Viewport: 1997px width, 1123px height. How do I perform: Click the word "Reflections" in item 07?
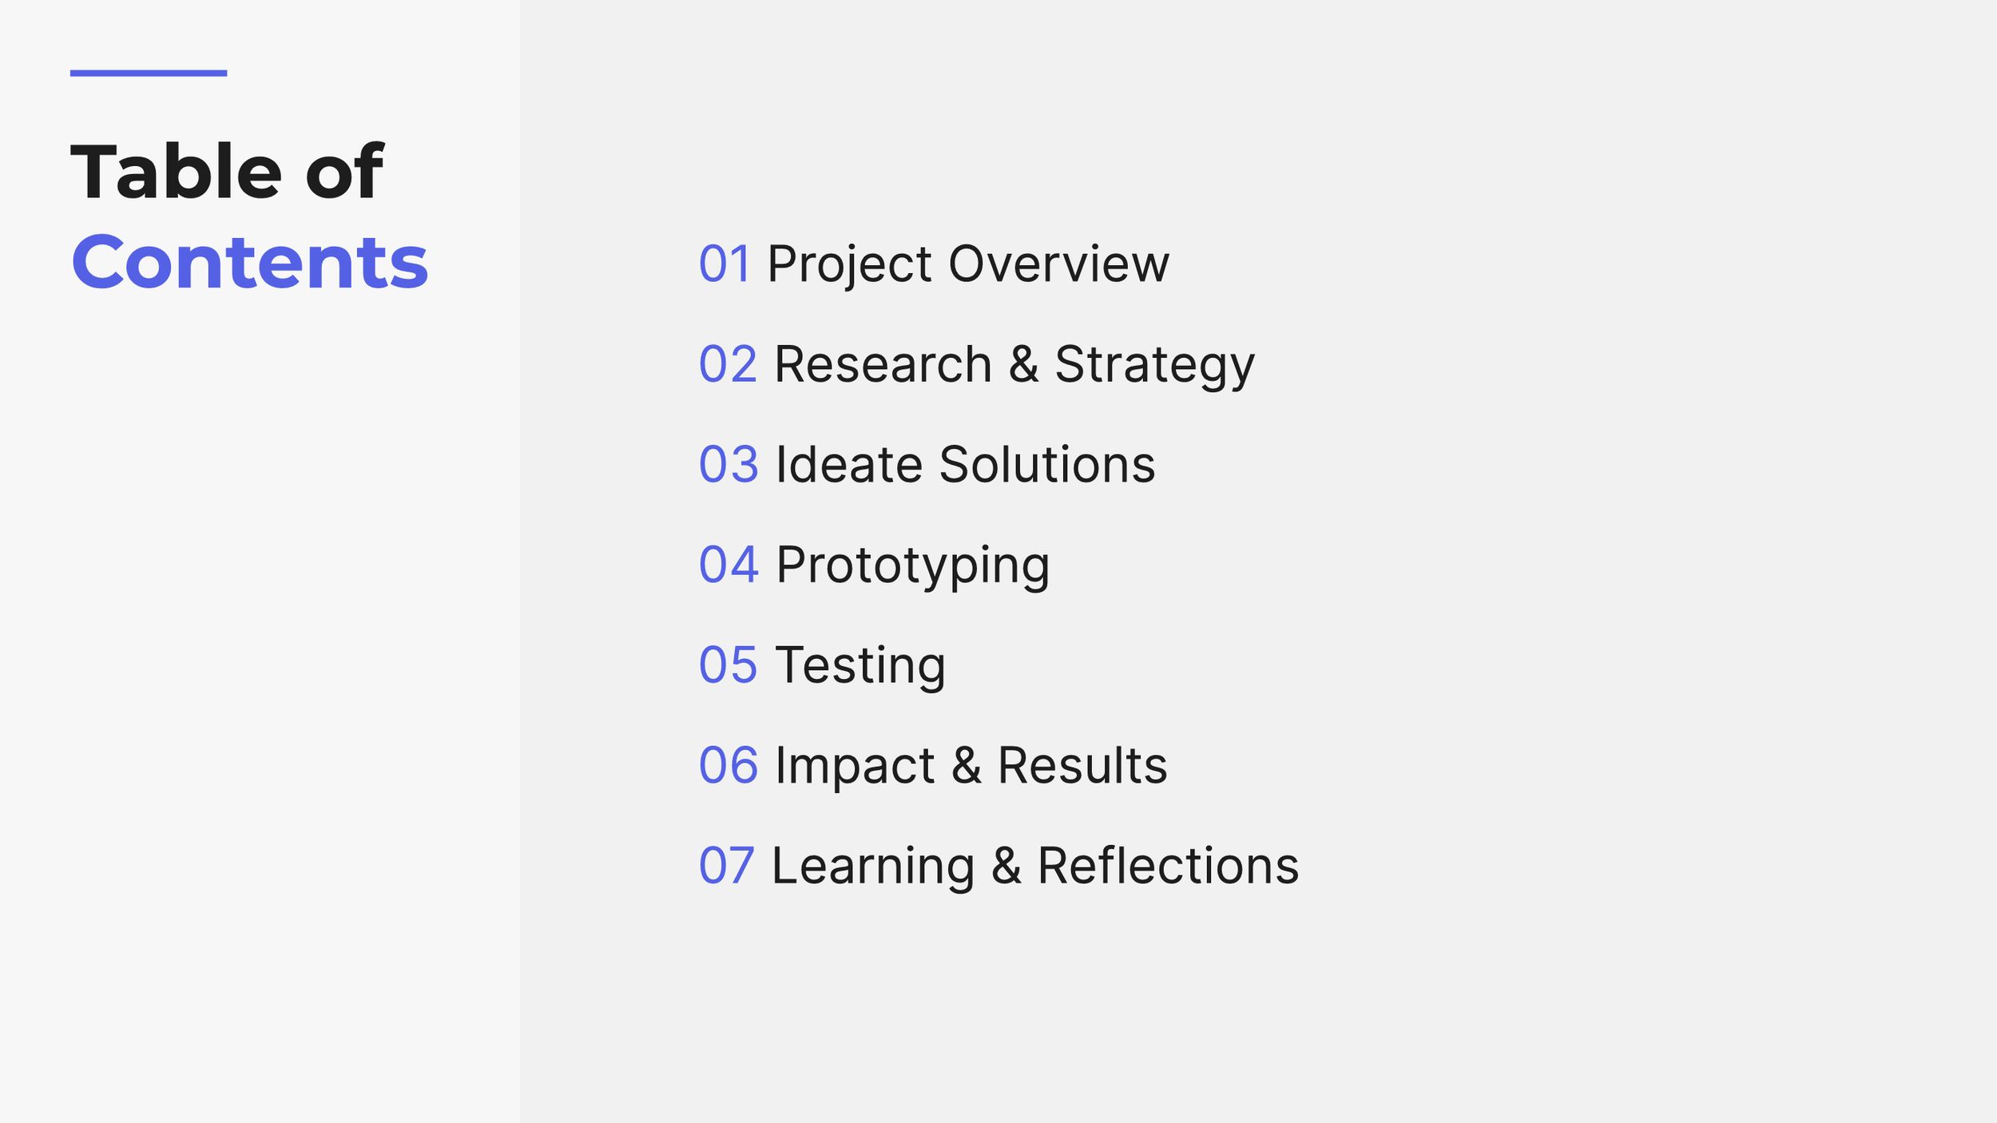[x=1169, y=866]
